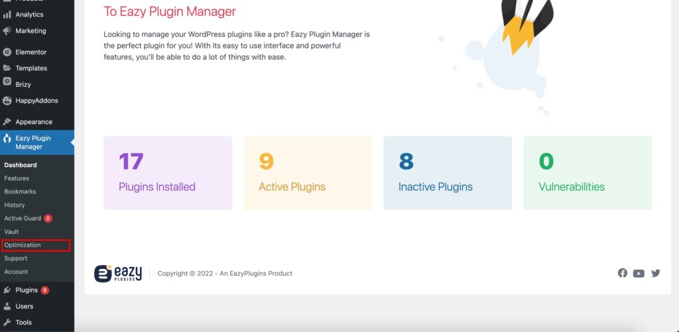Click the 'To Eazy Plugin Manager' heading

(170, 11)
